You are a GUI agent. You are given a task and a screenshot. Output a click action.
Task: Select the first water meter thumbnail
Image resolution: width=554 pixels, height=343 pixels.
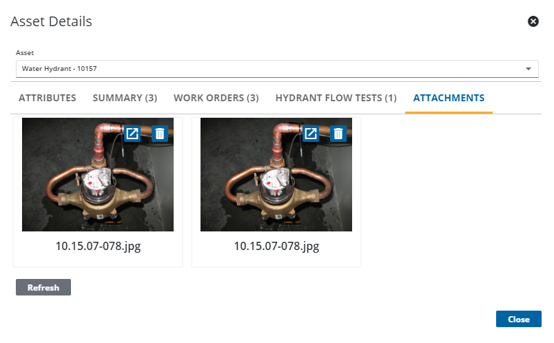pos(98,174)
